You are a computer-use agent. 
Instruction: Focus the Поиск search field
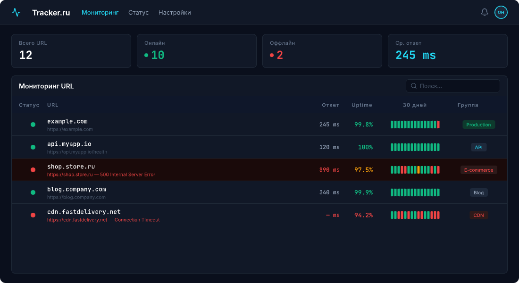455,86
